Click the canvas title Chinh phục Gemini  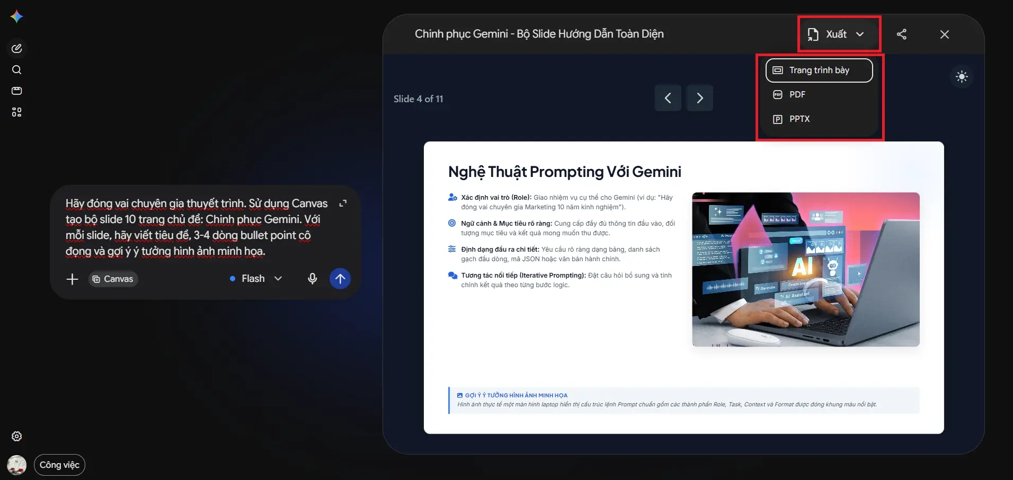click(x=539, y=34)
